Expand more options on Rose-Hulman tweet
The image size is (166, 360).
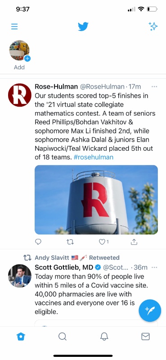(154, 86)
